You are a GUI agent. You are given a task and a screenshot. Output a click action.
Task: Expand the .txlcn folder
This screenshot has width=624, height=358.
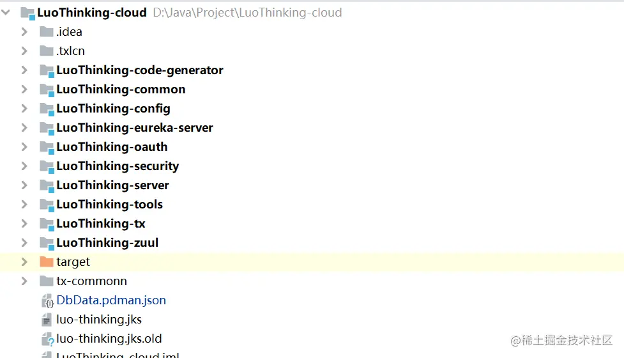click(24, 51)
